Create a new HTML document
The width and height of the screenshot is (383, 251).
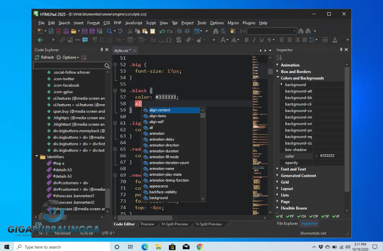click(x=51, y=31)
